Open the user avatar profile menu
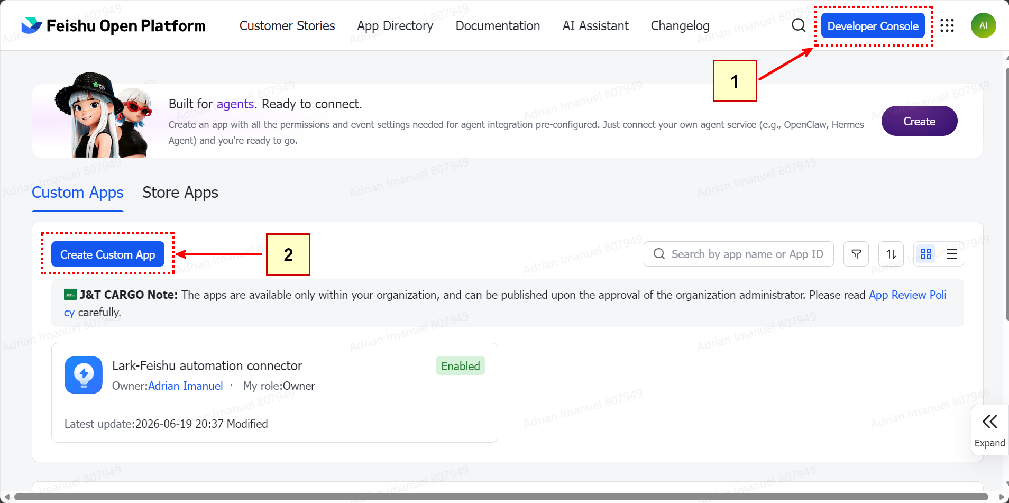Screen dimensions: 1009x503 point(983,25)
